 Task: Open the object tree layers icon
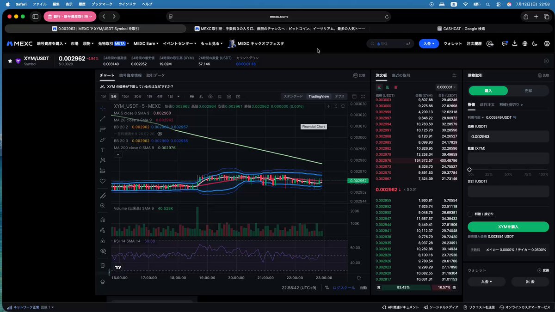[103, 281]
